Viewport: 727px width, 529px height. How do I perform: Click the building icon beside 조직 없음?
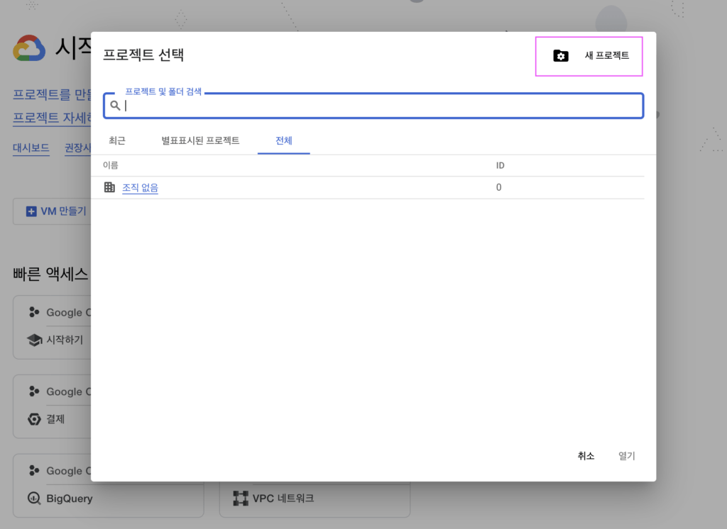click(109, 187)
